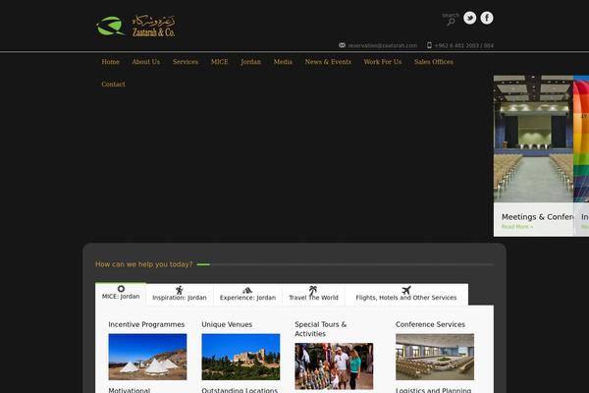Click the castle Unique Venues image
The height and width of the screenshot is (393, 589).
(241, 357)
